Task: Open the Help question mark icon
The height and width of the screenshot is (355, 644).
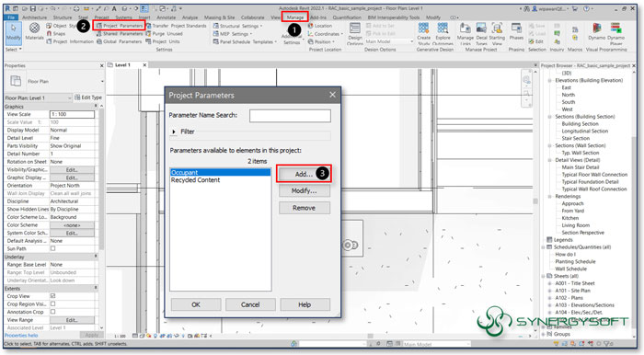Action: (x=587, y=8)
